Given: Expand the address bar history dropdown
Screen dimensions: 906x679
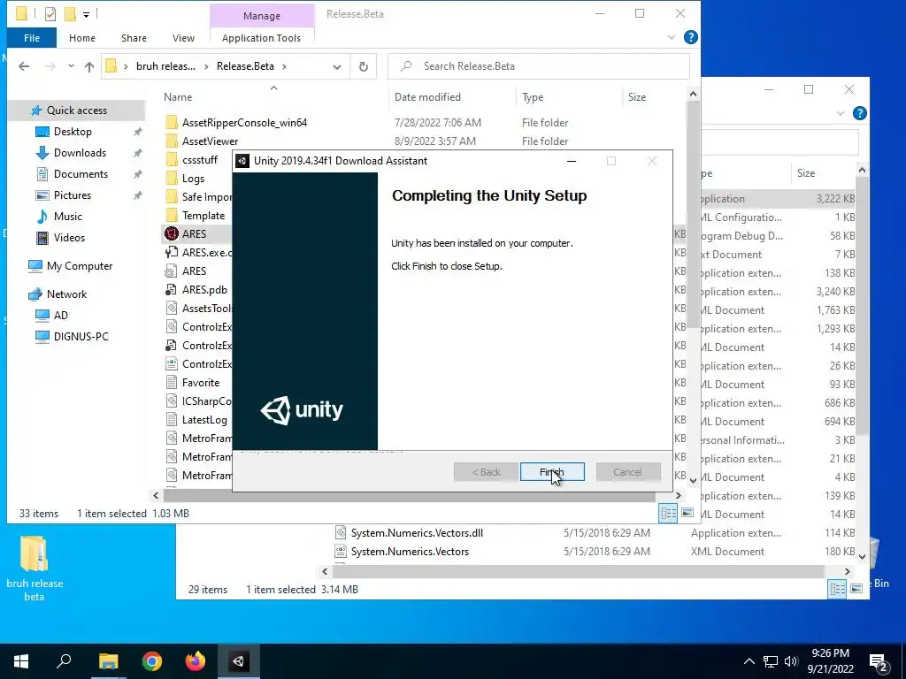Looking at the screenshot, I should (337, 66).
